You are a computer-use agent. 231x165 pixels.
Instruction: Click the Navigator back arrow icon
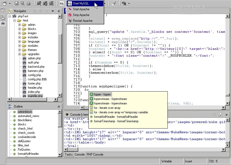pyautogui.click(x=35, y=11)
